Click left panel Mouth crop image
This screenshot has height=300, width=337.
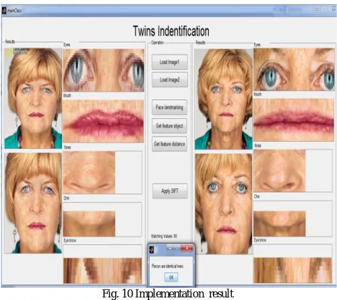103,121
